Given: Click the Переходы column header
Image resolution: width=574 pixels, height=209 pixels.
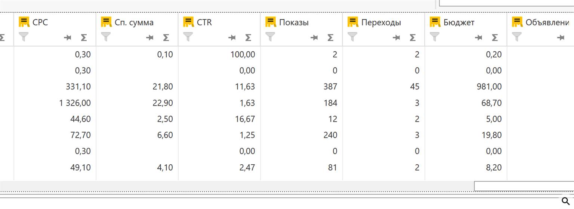Looking at the screenshot, I should pyautogui.click(x=381, y=22).
